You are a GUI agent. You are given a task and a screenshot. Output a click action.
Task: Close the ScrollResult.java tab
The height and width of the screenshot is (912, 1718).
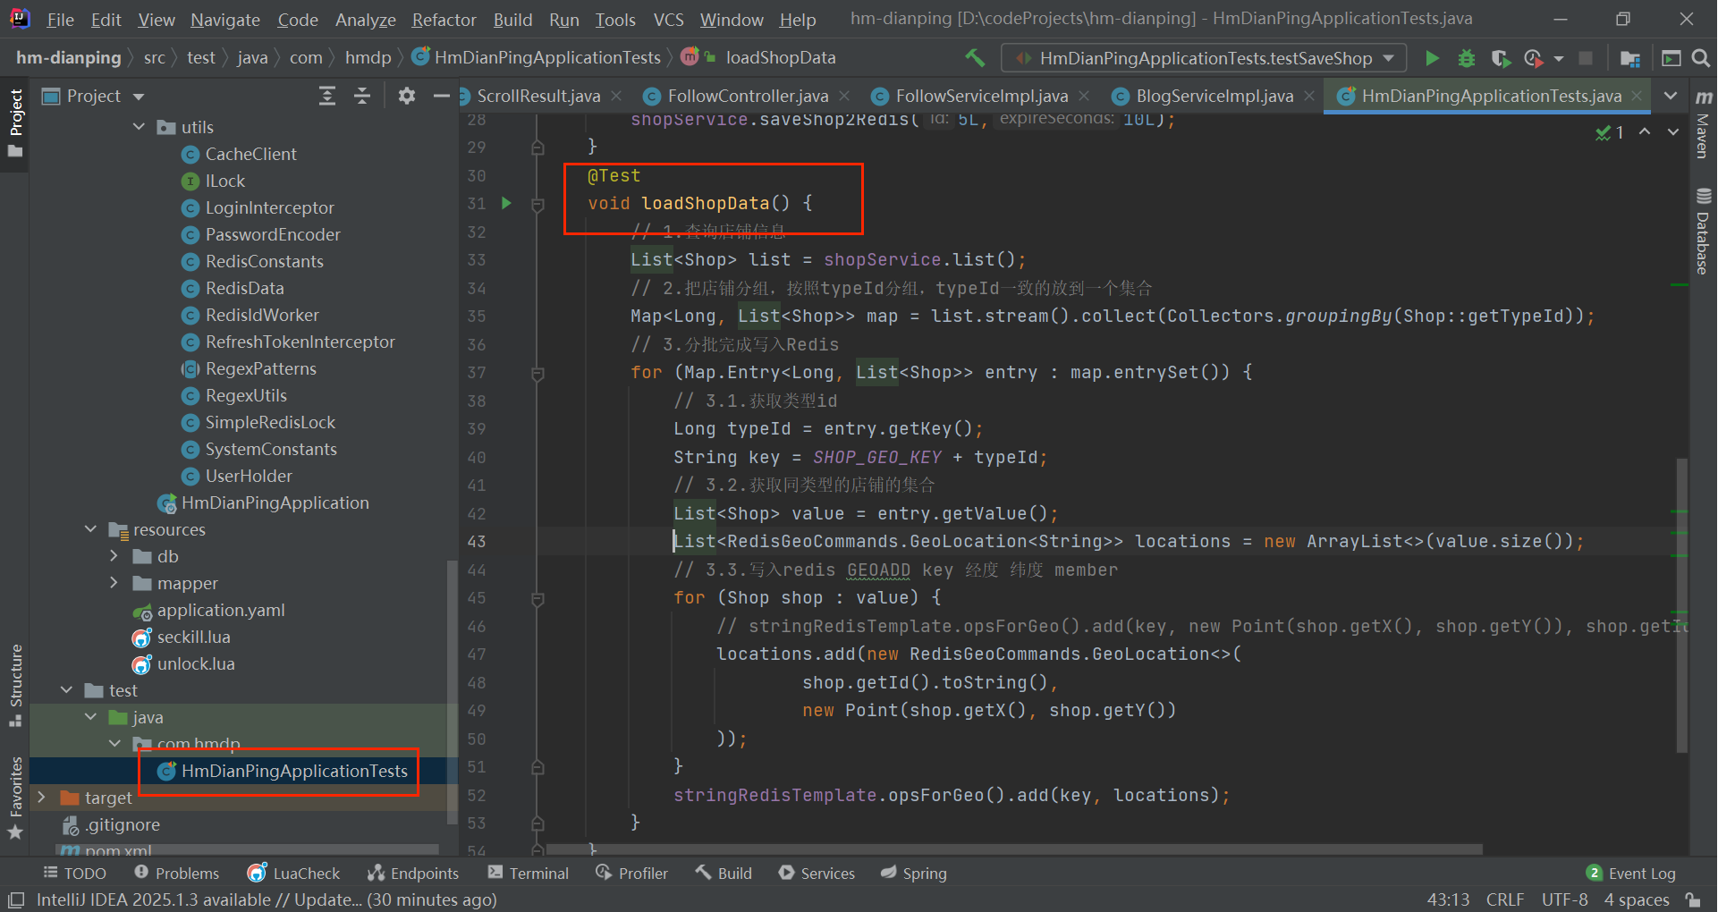point(616,96)
